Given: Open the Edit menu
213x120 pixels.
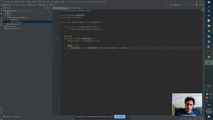Looking at the screenshot, I should click(8, 2).
